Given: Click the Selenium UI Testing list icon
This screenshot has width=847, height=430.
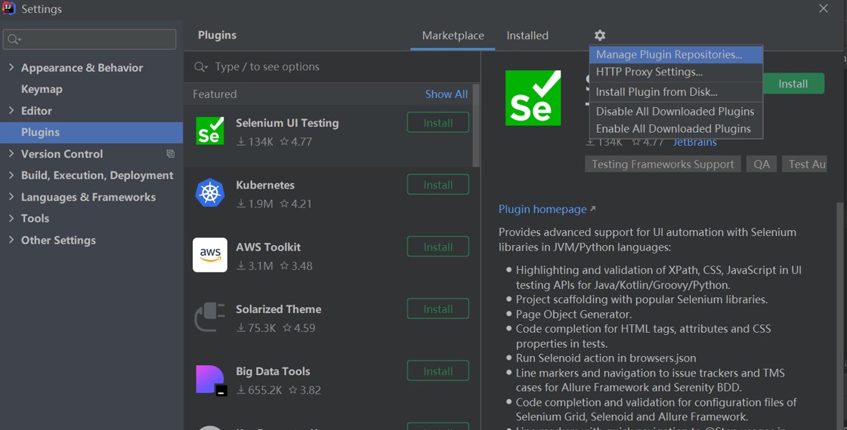Looking at the screenshot, I should point(209,131).
